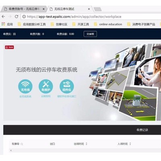Click the red Save pin button
Viewport: 161px width, 161px height.
pos(9,47)
